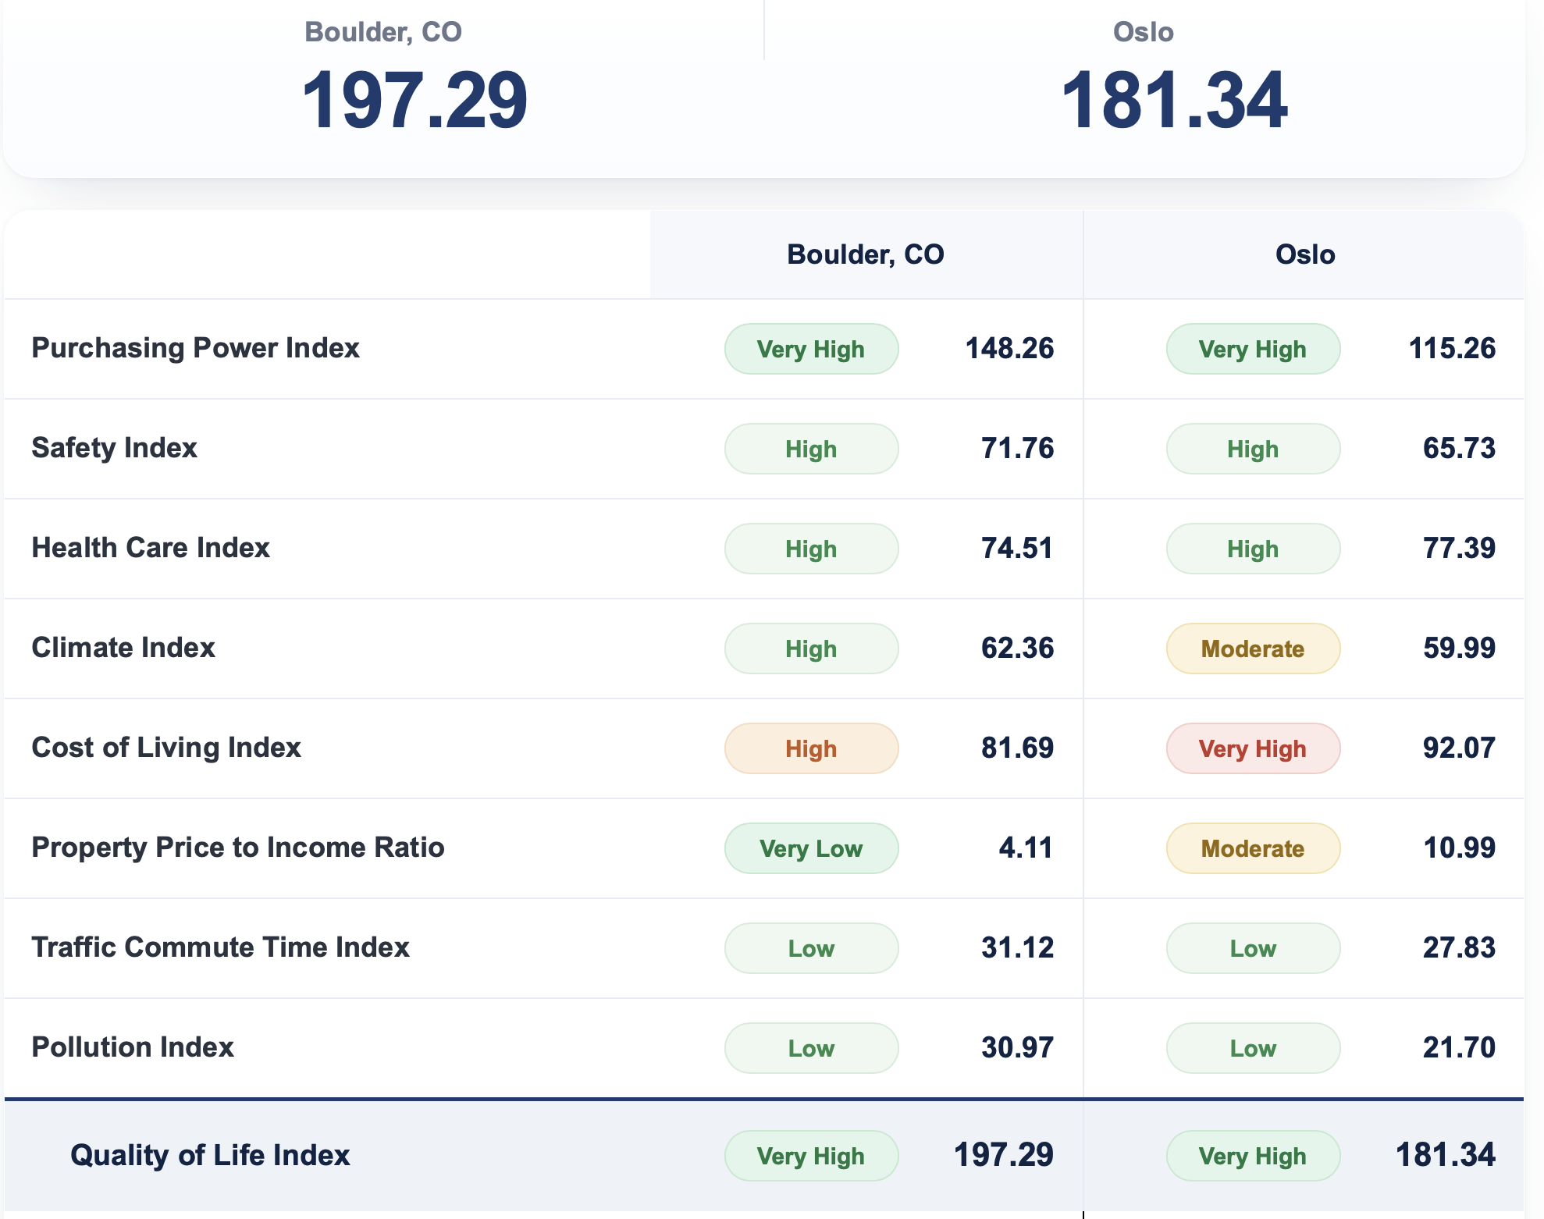The width and height of the screenshot is (1544, 1219).
Task: Select the 21.70 Pollution Index value
Action: tap(1460, 1047)
